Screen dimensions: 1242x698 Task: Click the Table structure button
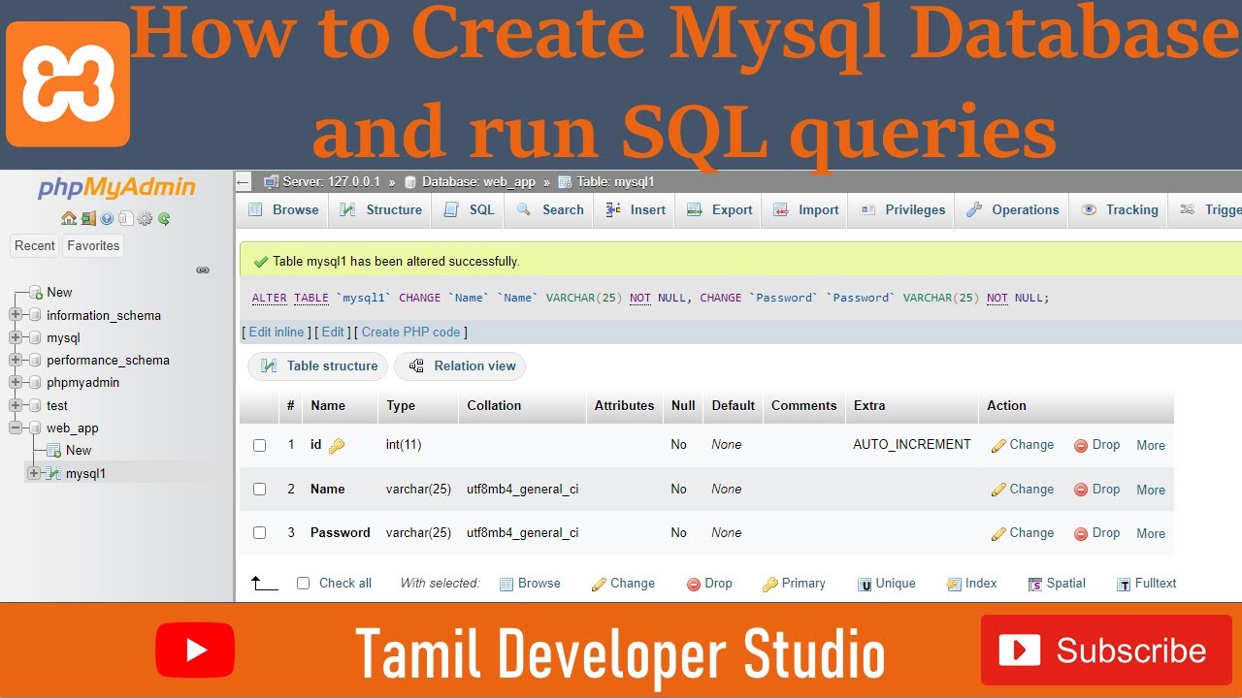coord(318,366)
